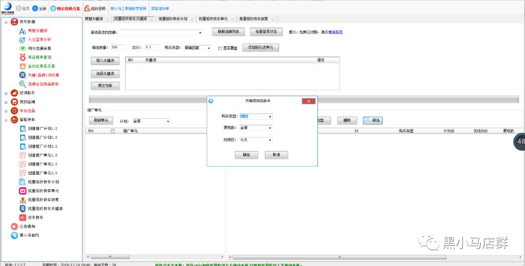Expand the 平台选品 tree node
This screenshot has height=266, width=525.
pos(6,111)
